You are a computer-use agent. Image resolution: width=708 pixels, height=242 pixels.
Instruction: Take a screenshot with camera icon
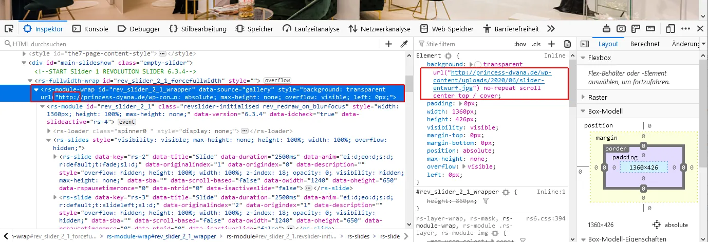[x=621, y=29]
